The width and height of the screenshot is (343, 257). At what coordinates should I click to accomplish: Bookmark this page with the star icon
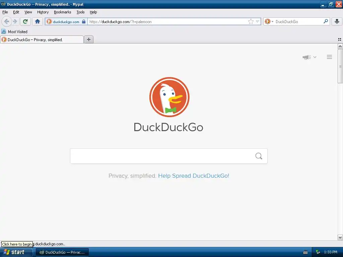tap(251, 21)
